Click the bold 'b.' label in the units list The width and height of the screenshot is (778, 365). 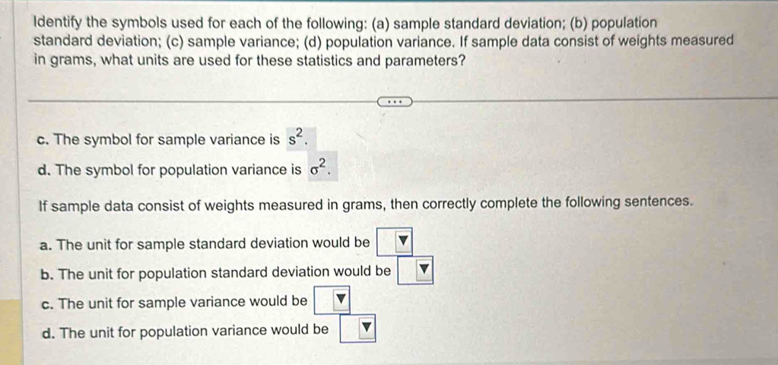pyautogui.click(x=48, y=274)
